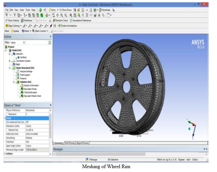Expand the Inflation section
The height and width of the screenshot is (172, 217).
(5, 154)
